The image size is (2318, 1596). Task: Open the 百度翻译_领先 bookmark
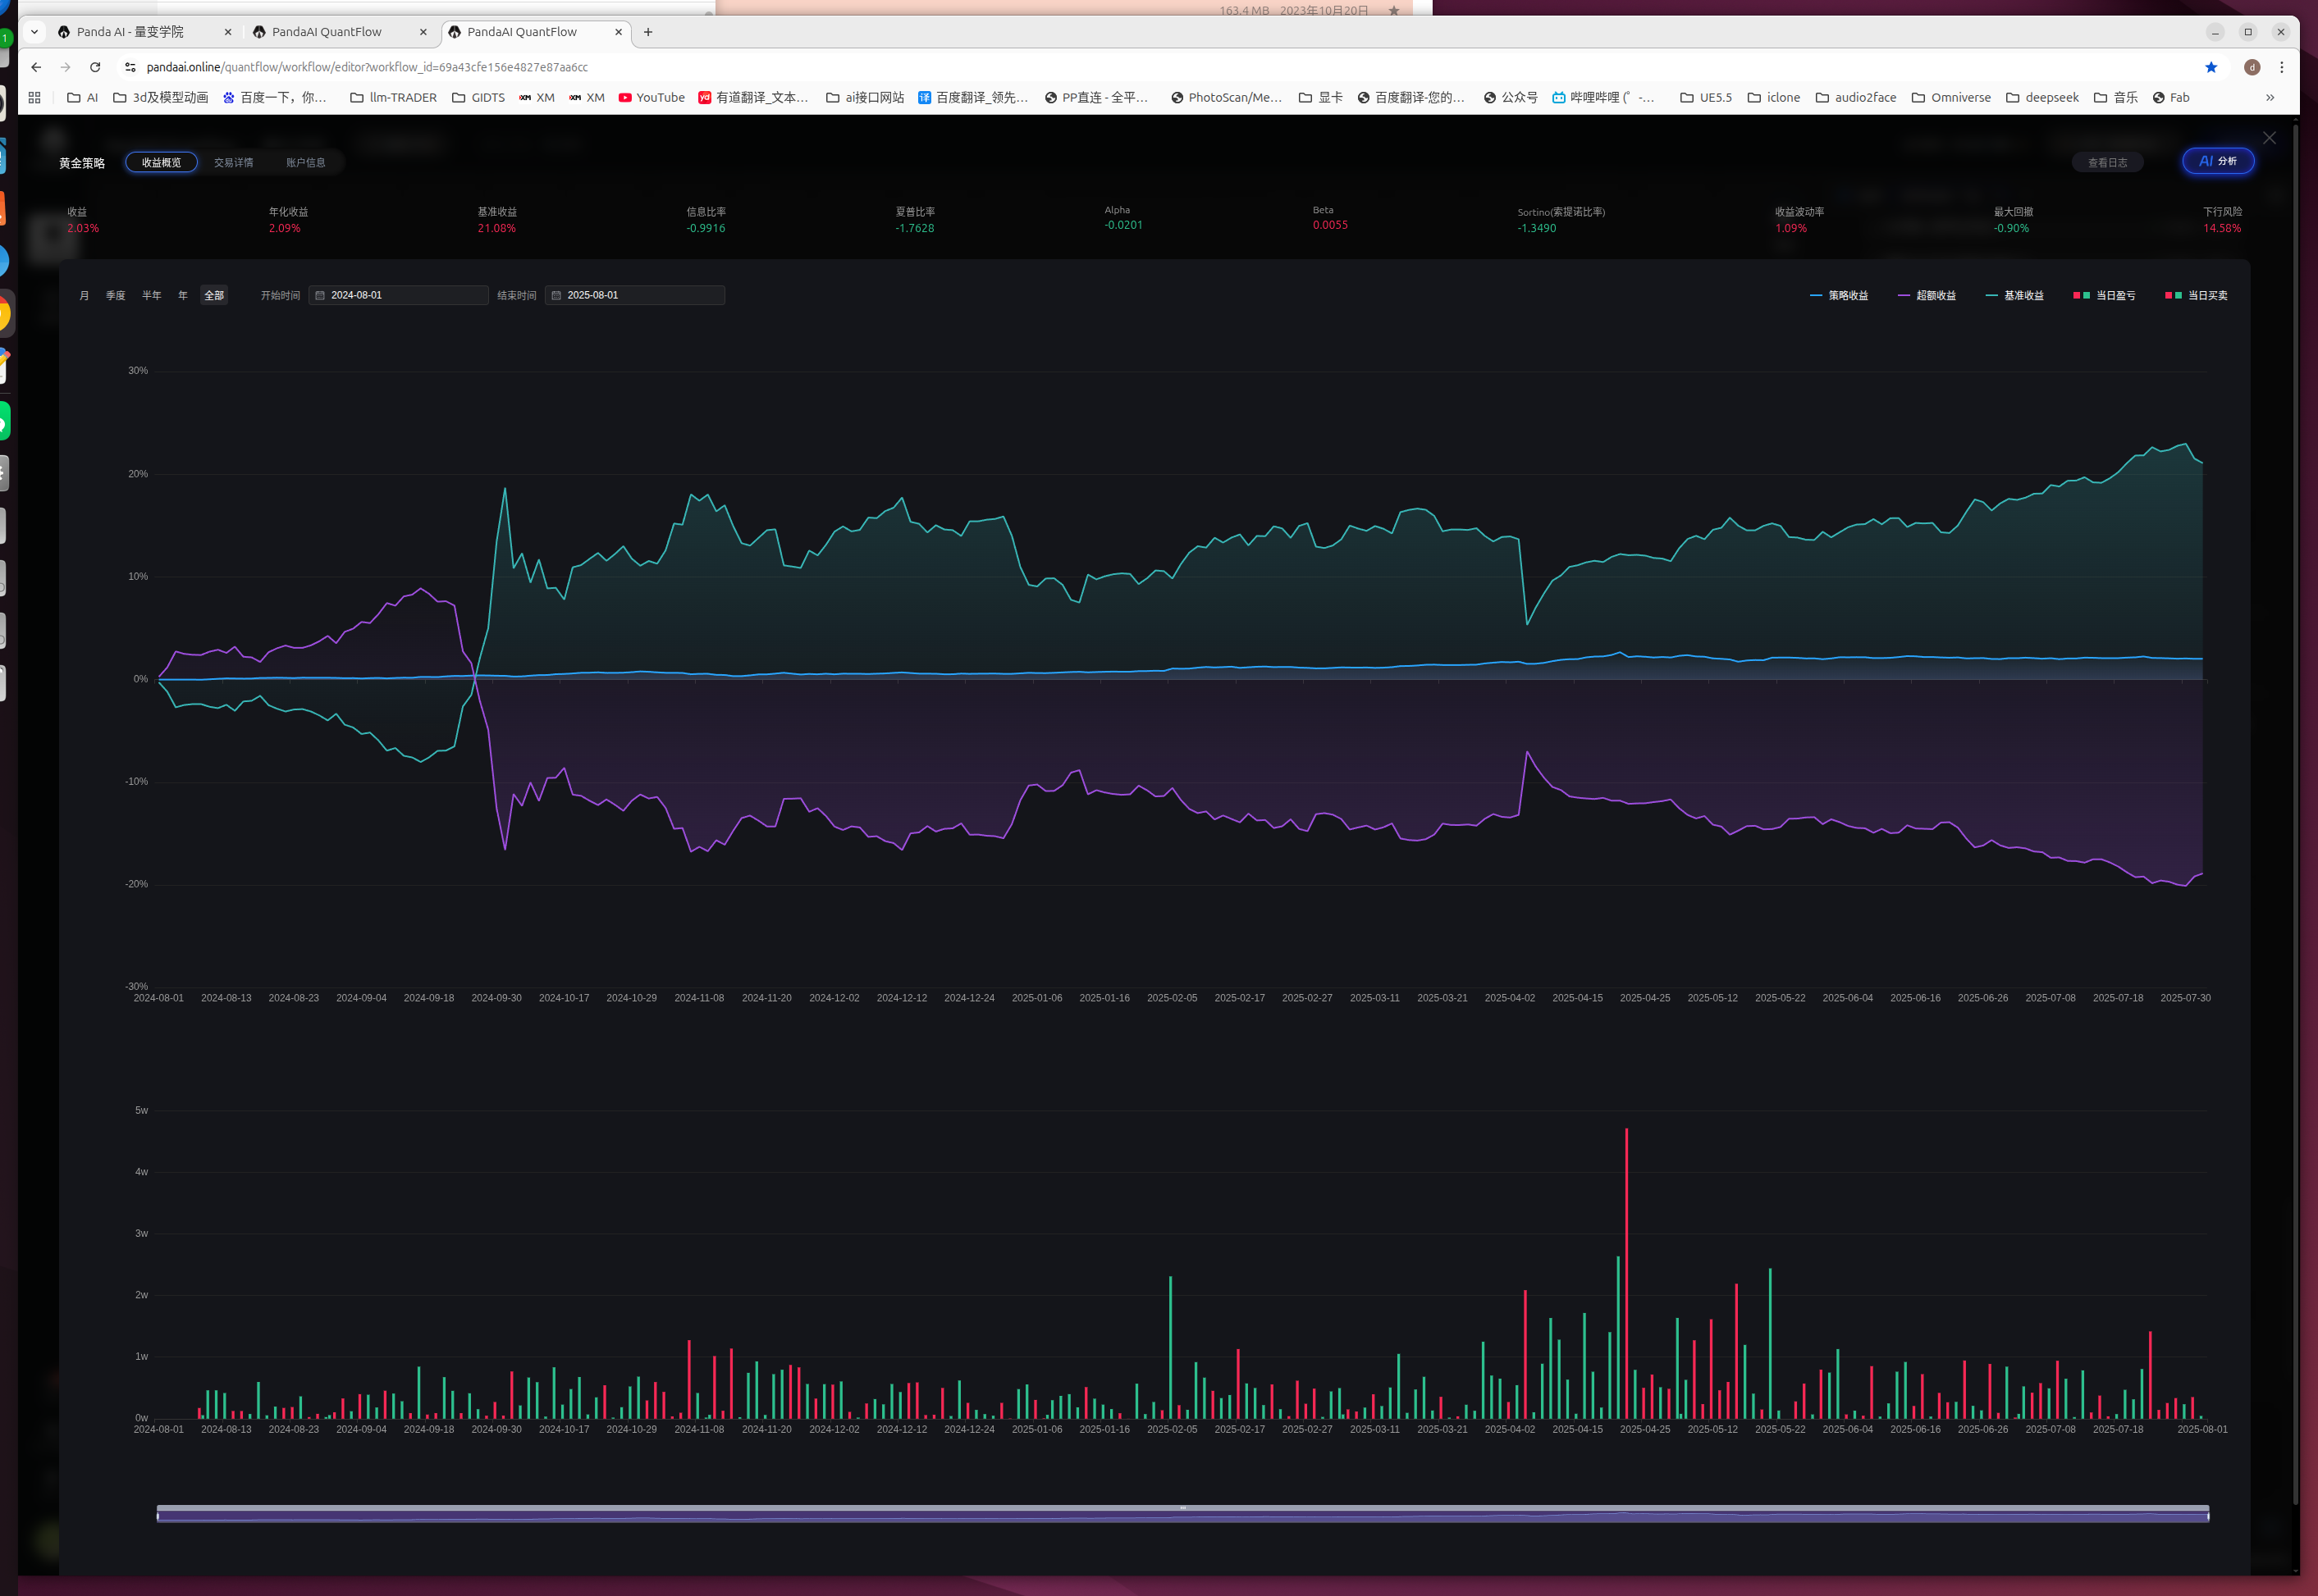pos(973,97)
